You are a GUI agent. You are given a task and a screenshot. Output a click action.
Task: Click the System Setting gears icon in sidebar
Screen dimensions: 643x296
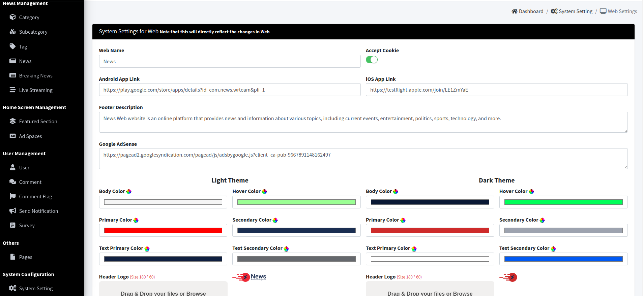click(x=12, y=288)
